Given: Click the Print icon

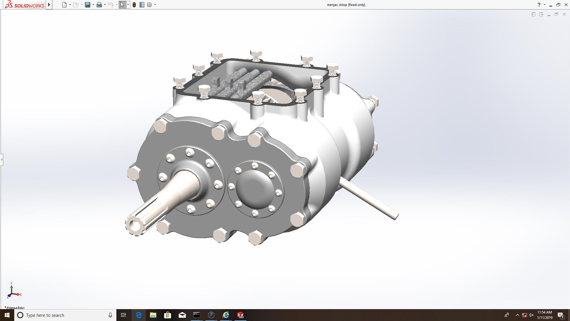Looking at the screenshot, I should pyautogui.click(x=99, y=5).
